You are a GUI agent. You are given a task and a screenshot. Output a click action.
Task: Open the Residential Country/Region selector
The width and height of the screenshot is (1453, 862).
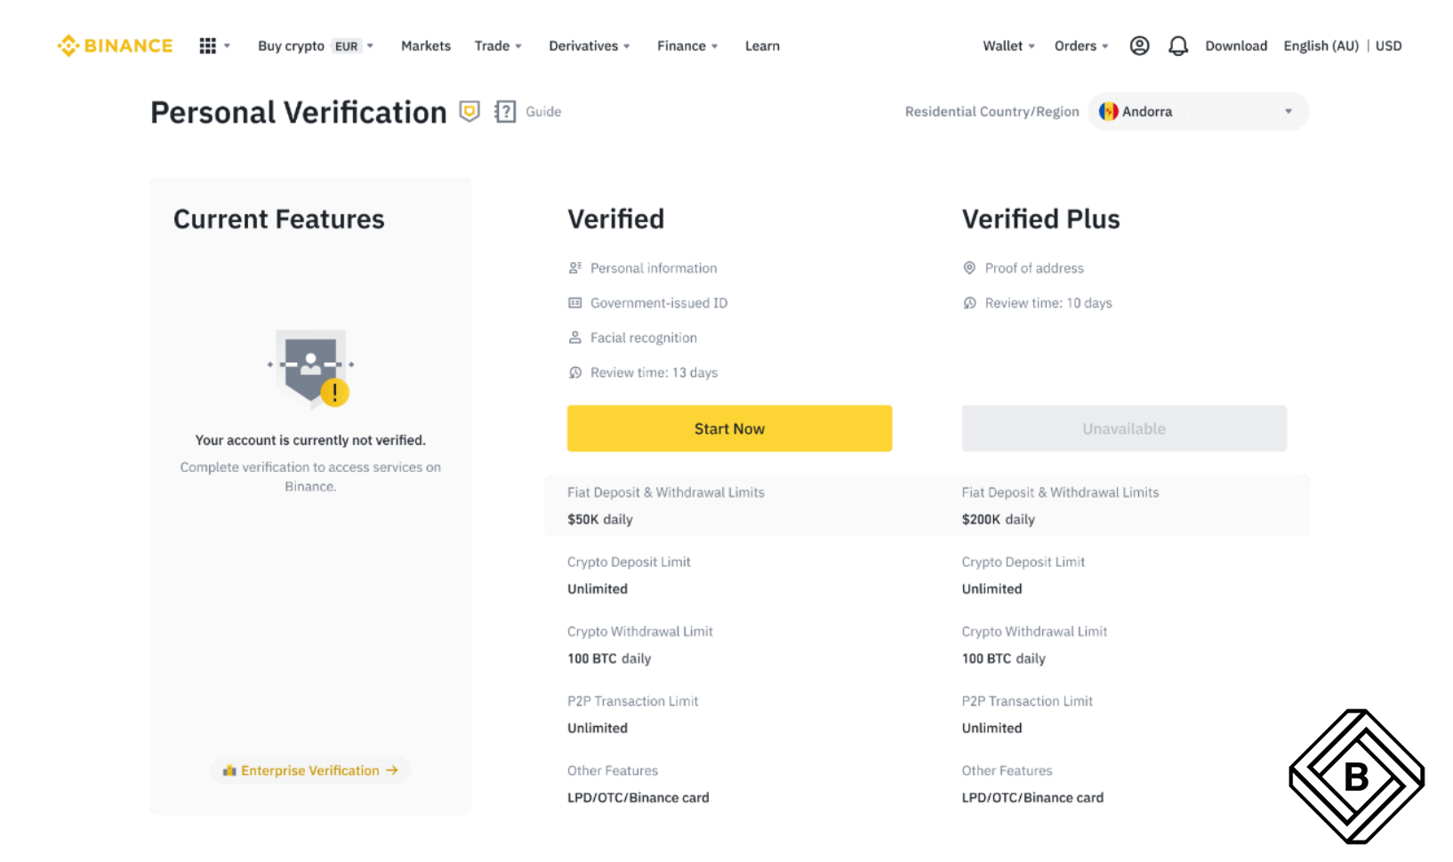click(1198, 111)
